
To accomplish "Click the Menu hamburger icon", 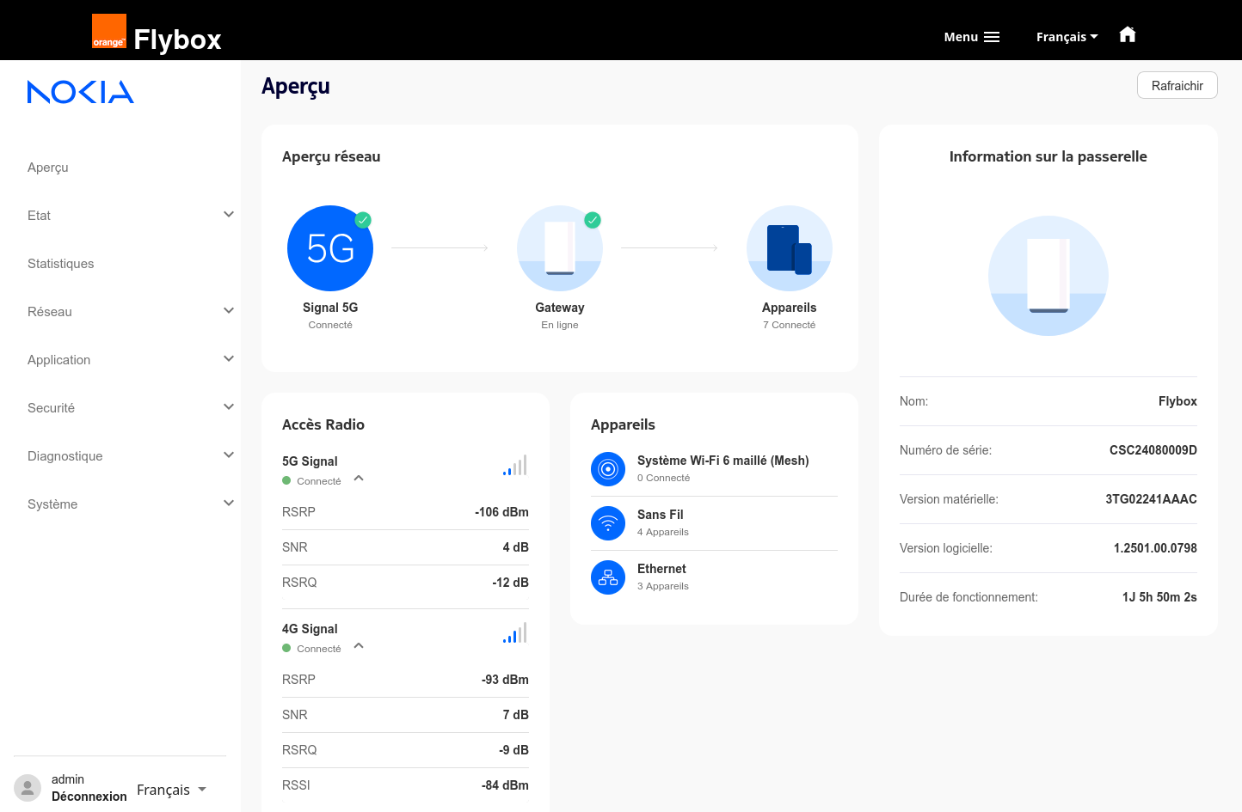I will 992,37.
